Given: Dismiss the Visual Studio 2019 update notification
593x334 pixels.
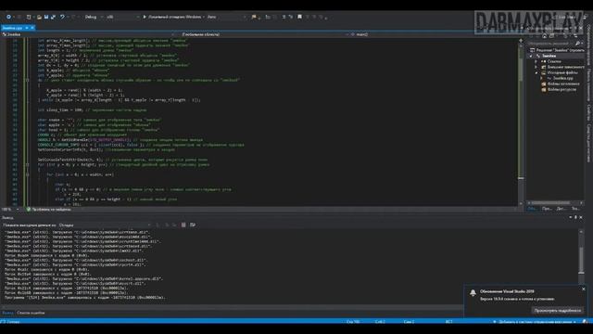Looking at the screenshot, I should [584, 289].
